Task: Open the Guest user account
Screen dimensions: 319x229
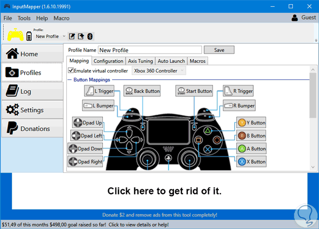Action: click(x=304, y=17)
